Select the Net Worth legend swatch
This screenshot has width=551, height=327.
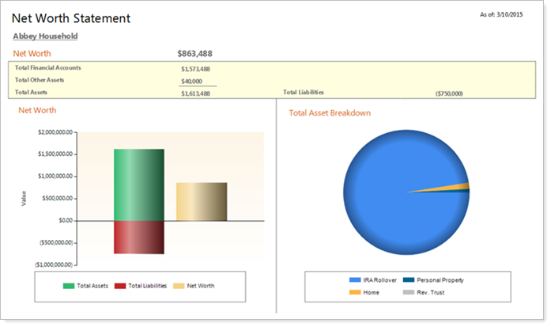pos(179,285)
